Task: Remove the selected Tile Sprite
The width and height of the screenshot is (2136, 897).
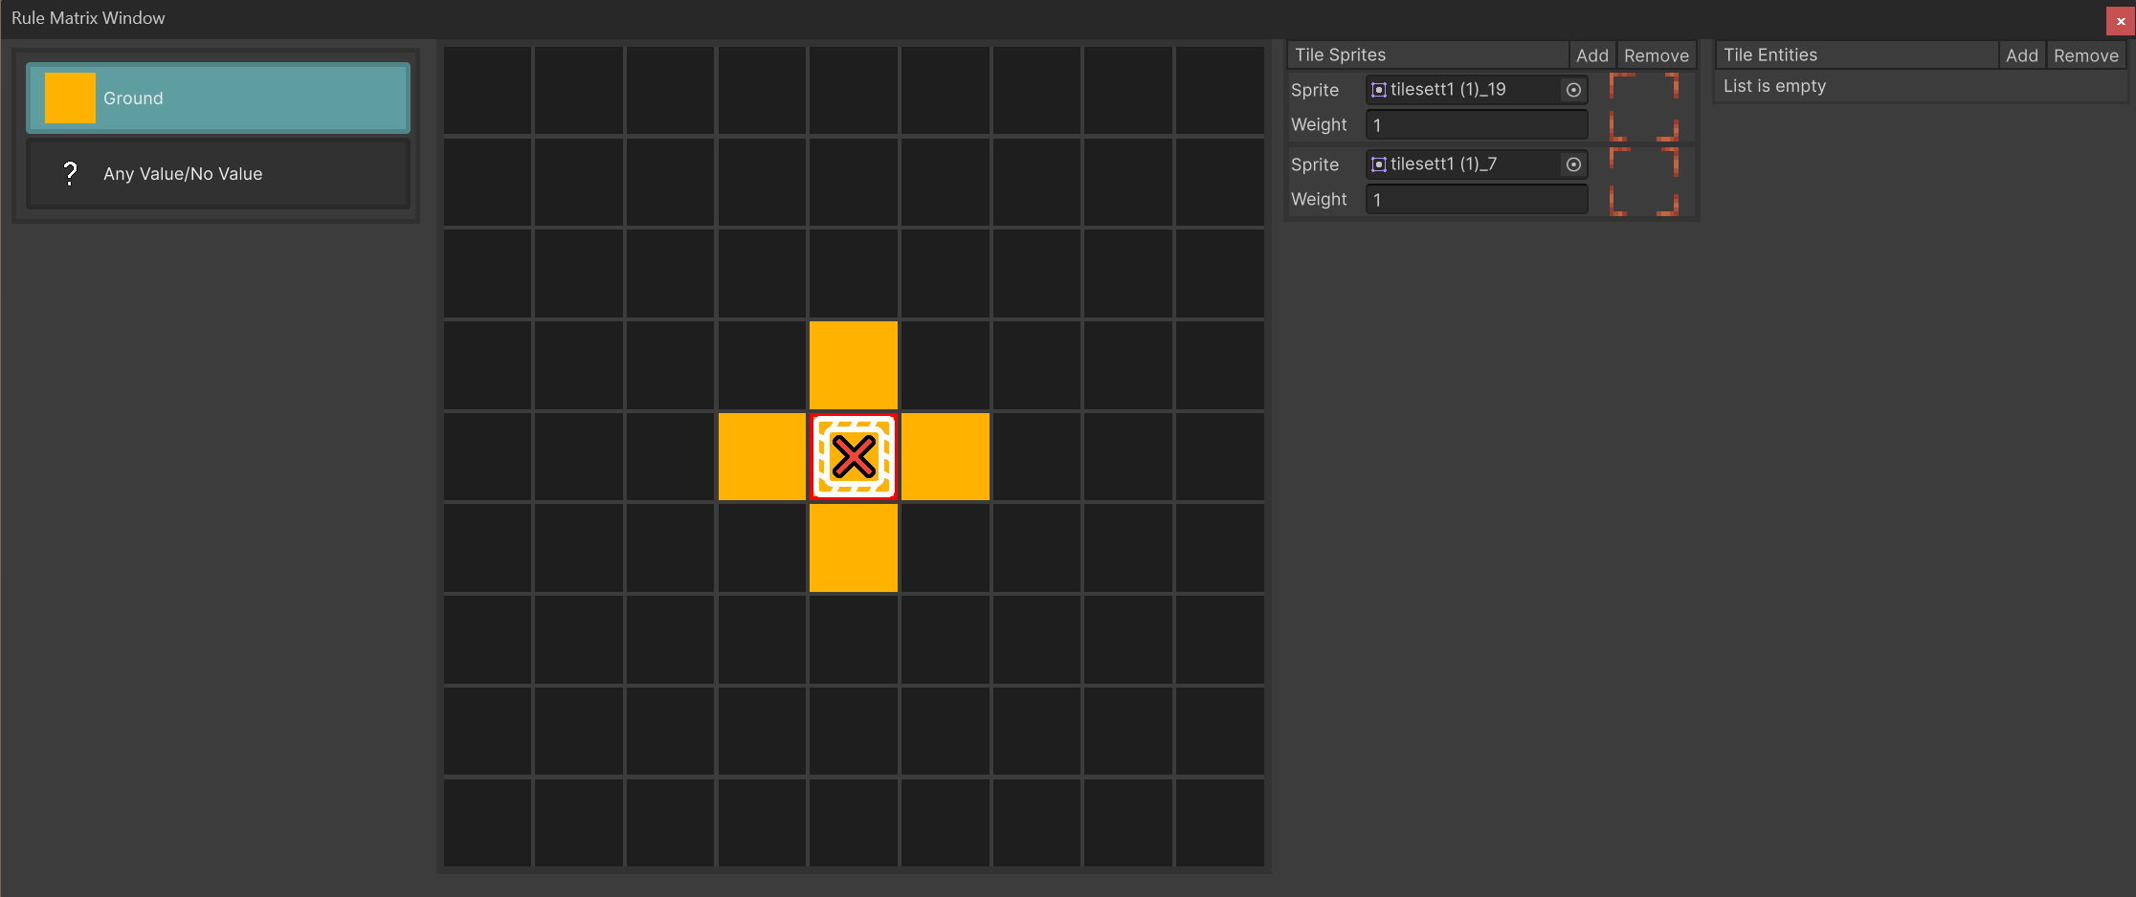Action: tap(1657, 55)
